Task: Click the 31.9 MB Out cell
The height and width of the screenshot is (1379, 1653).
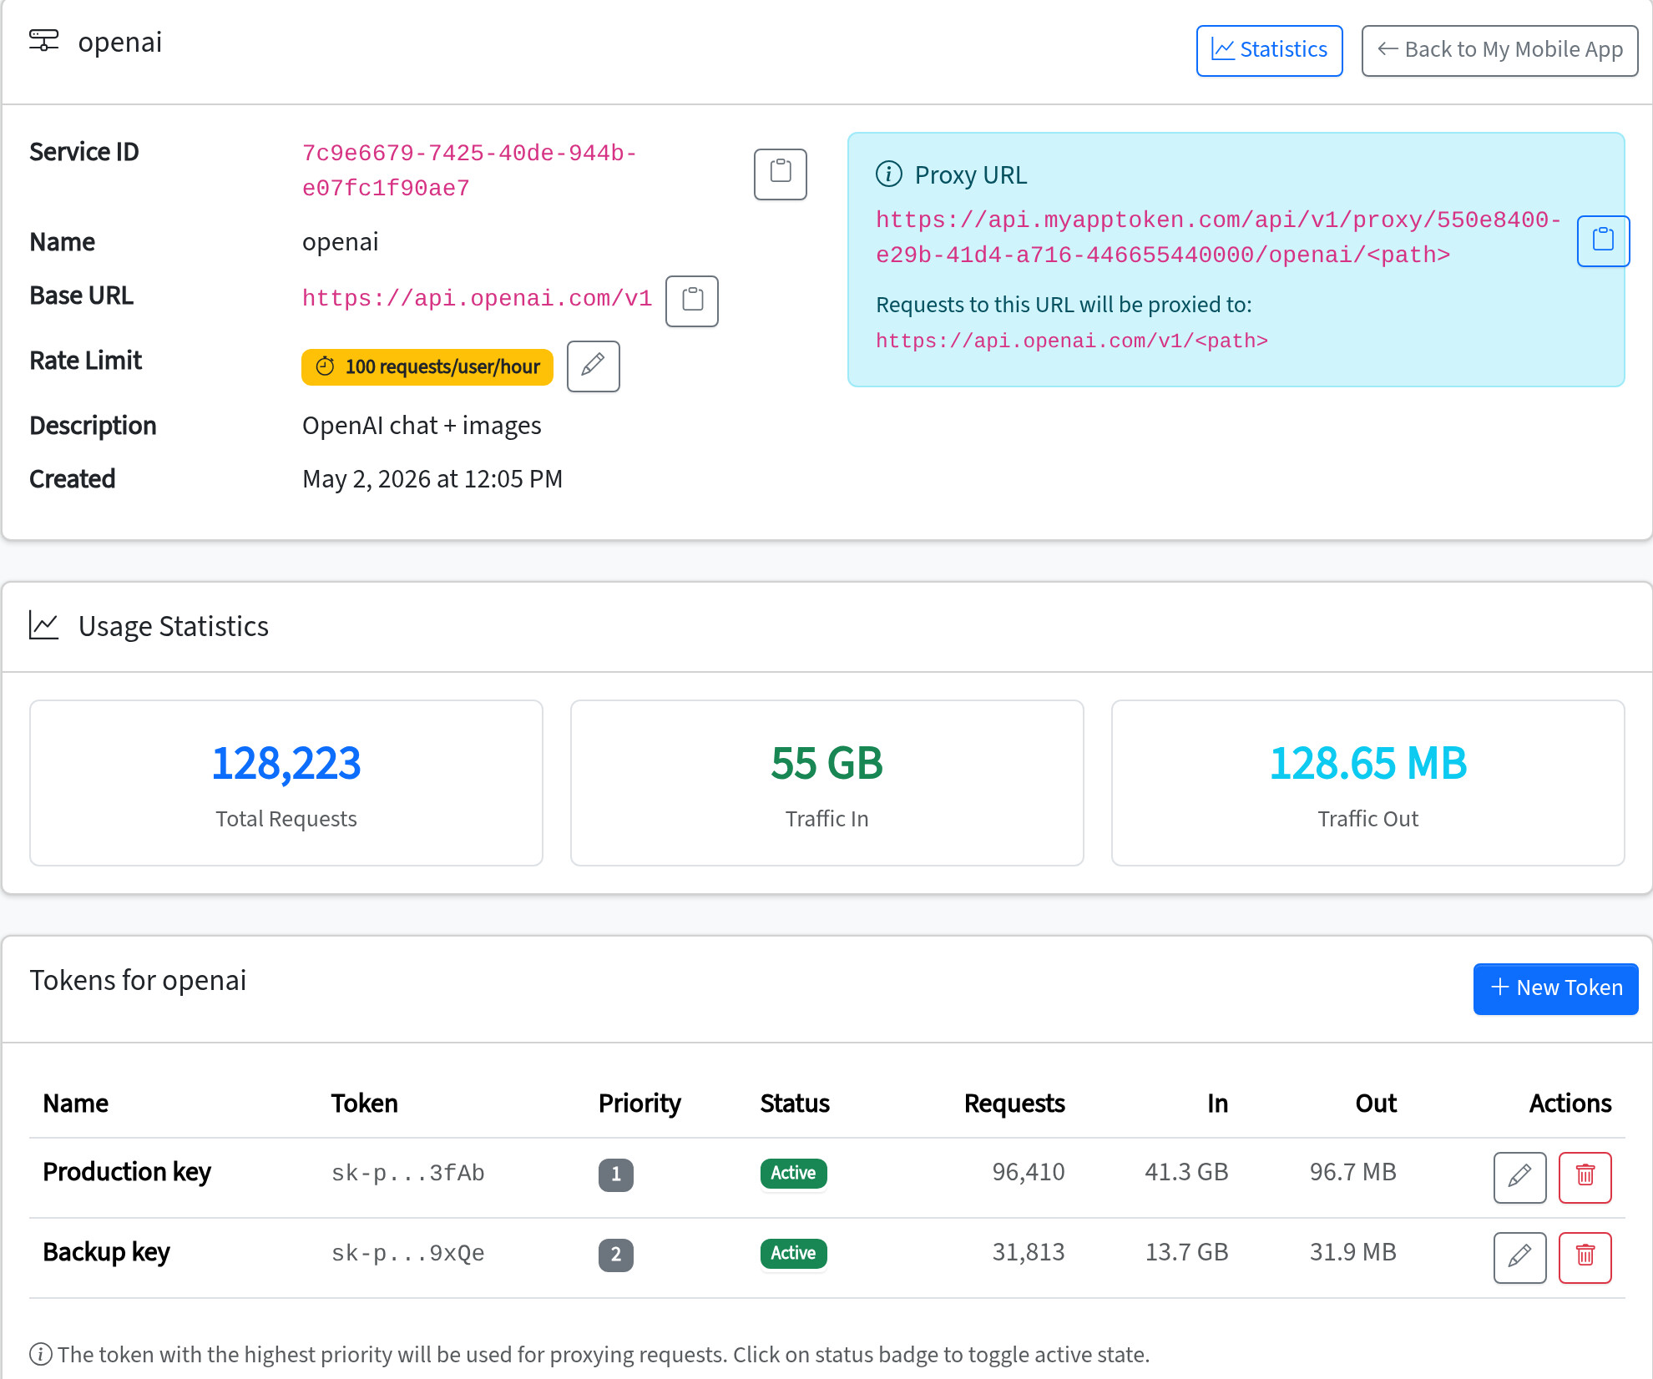Action: pos(1352,1252)
